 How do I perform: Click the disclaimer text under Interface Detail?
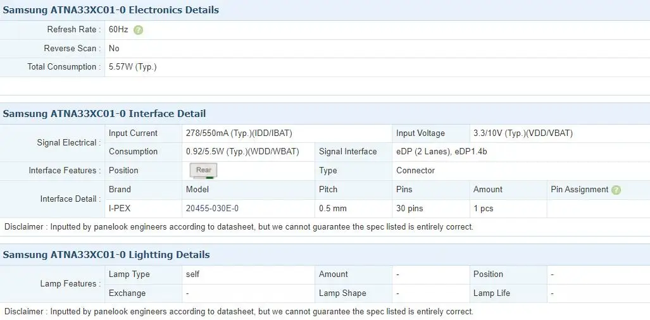coord(239,227)
